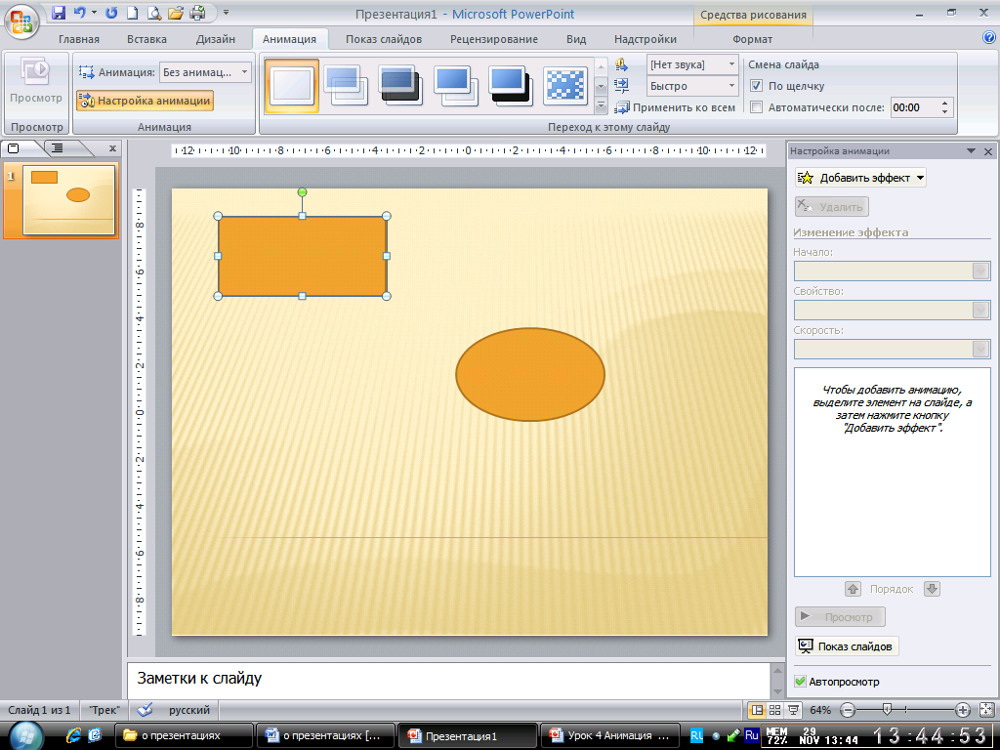Viewport: 1000px width, 750px height.
Task: Open the Office button menu
Action: pyautogui.click(x=21, y=21)
